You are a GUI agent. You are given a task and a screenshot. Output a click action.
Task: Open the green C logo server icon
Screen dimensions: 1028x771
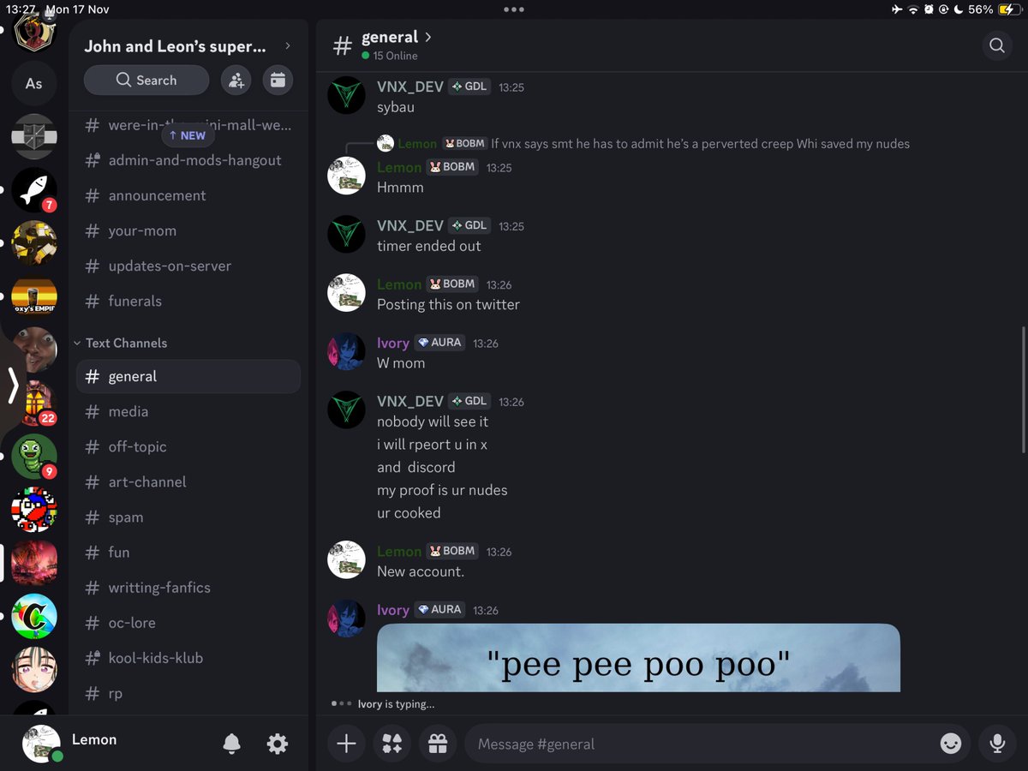pos(34,616)
